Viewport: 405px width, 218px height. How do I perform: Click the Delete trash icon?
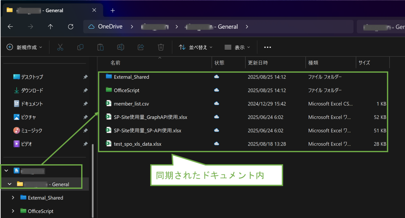tap(161, 47)
